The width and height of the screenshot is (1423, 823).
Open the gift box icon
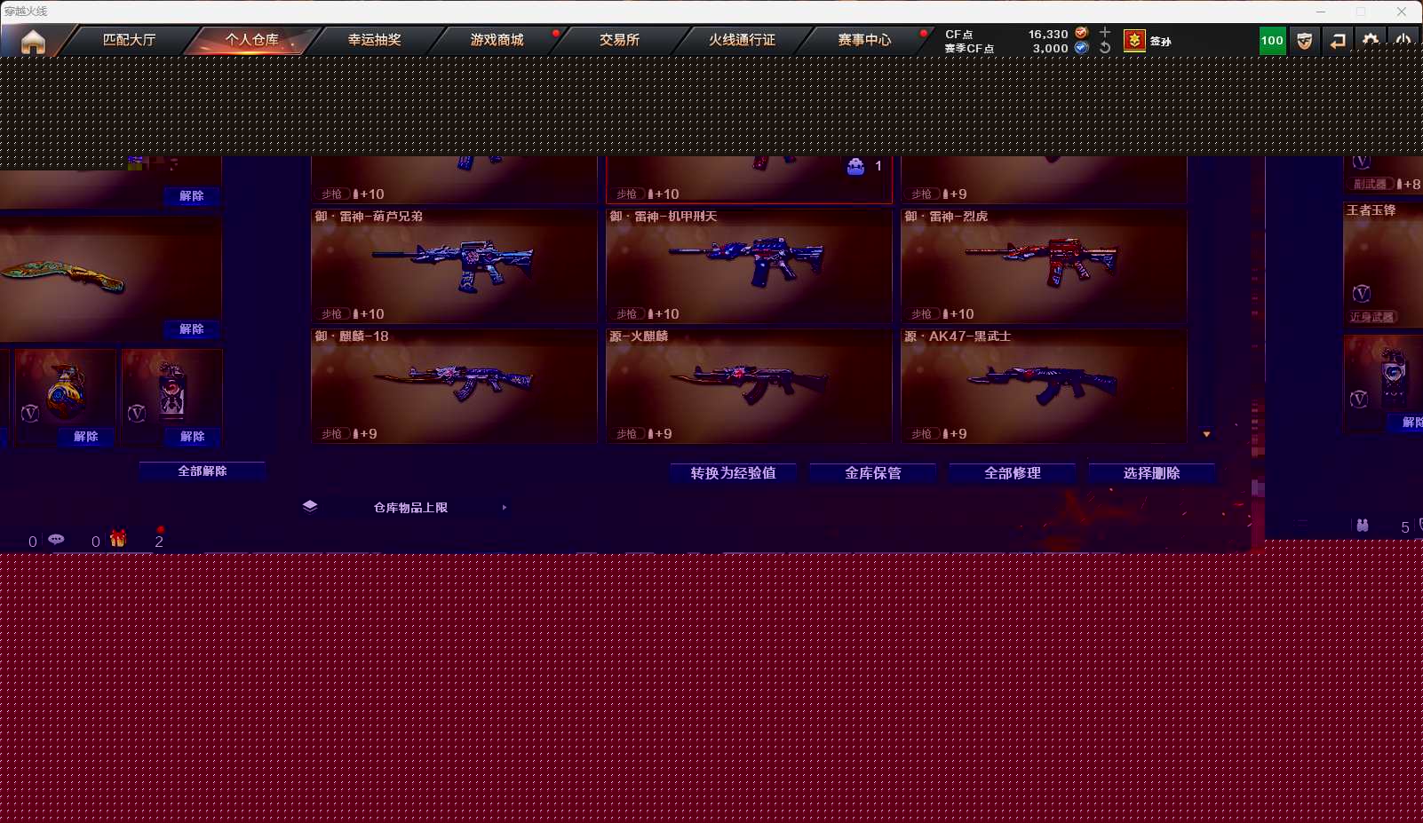click(118, 539)
